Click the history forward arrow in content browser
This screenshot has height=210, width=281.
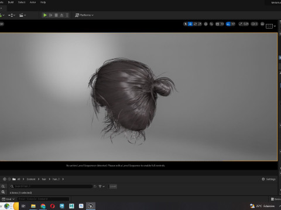(9, 179)
